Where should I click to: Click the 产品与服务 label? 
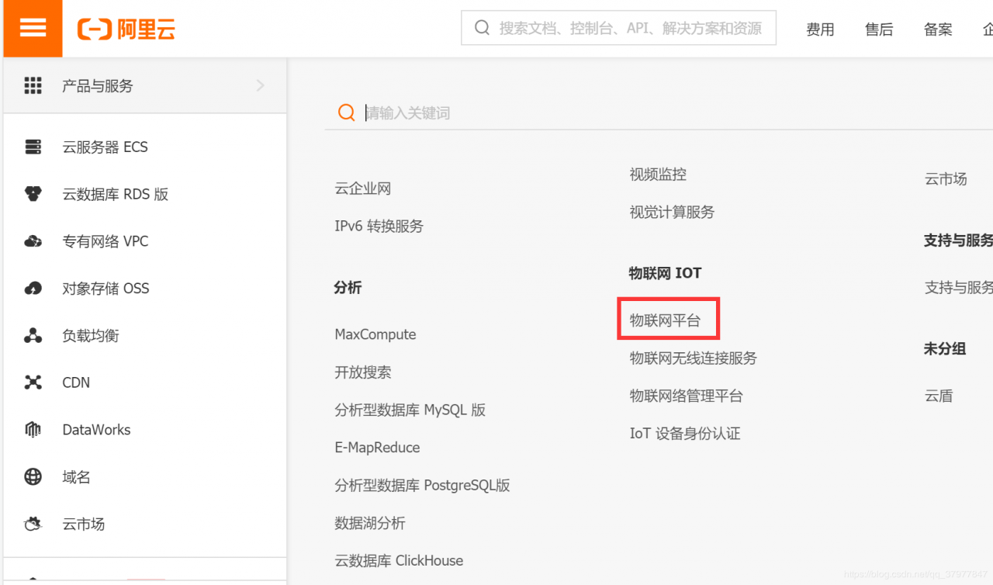pyautogui.click(x=98, y=86)
